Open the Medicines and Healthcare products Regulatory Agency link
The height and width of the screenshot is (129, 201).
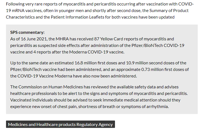click(60, 124)
